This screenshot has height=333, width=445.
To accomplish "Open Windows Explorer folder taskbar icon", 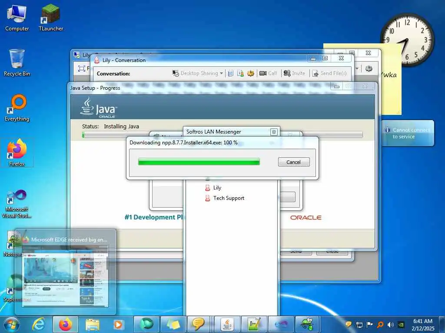I will coord(93,324).
